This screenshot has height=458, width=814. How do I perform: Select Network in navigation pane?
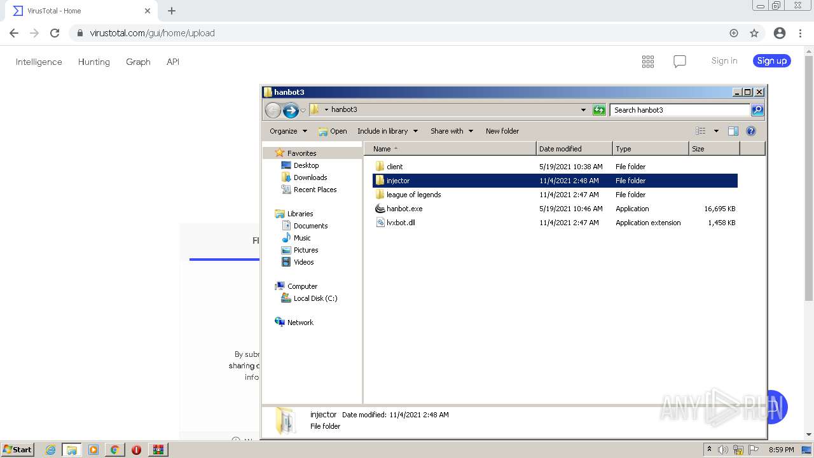tap(300, 323)
